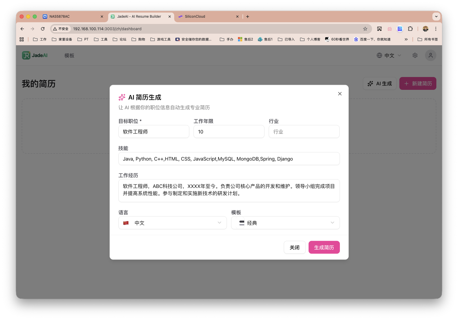The image size is (458, 320).
Task: Click the screenshot scissors extension icon
Action: 379,29
